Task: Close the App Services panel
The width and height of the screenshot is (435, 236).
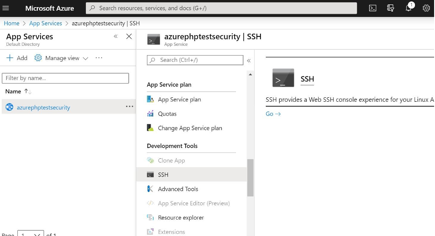Action: pos(129,36)
